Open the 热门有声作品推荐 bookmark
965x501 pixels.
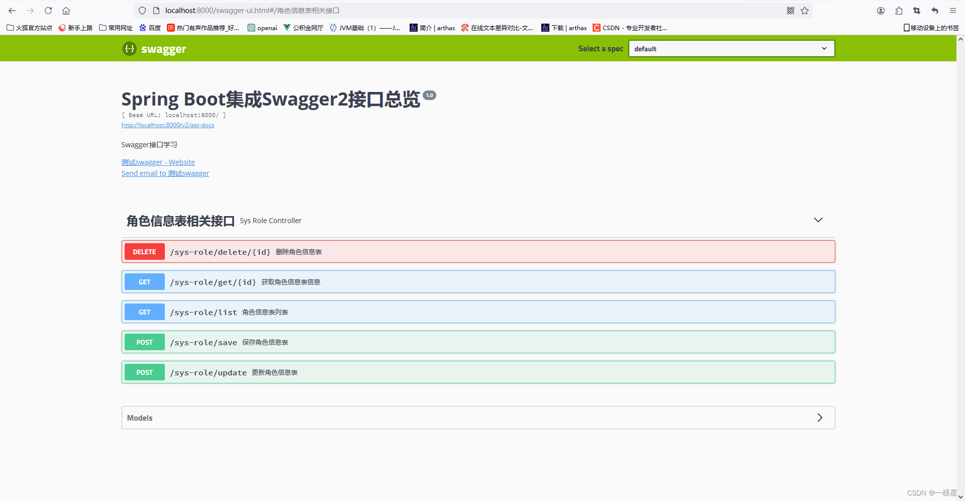[203, 28]
